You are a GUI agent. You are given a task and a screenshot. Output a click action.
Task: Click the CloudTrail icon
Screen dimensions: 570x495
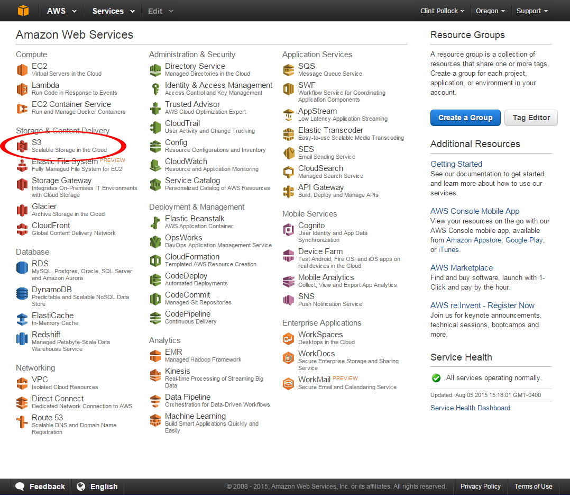155,127
